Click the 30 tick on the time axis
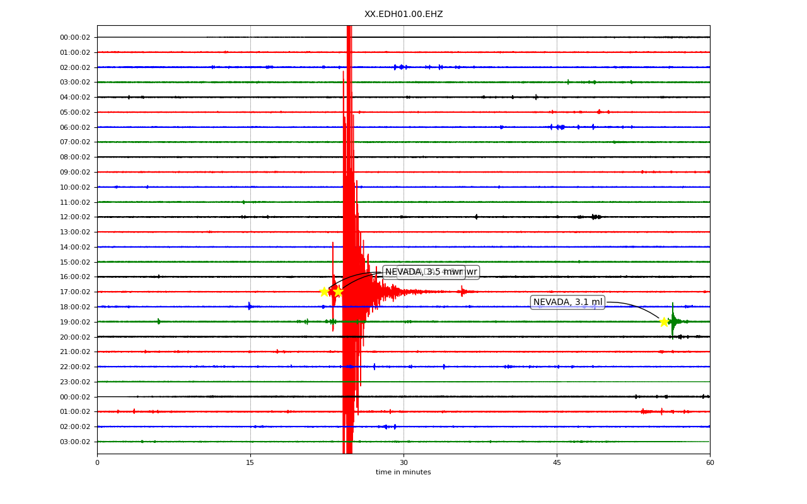 coord(403,462)
